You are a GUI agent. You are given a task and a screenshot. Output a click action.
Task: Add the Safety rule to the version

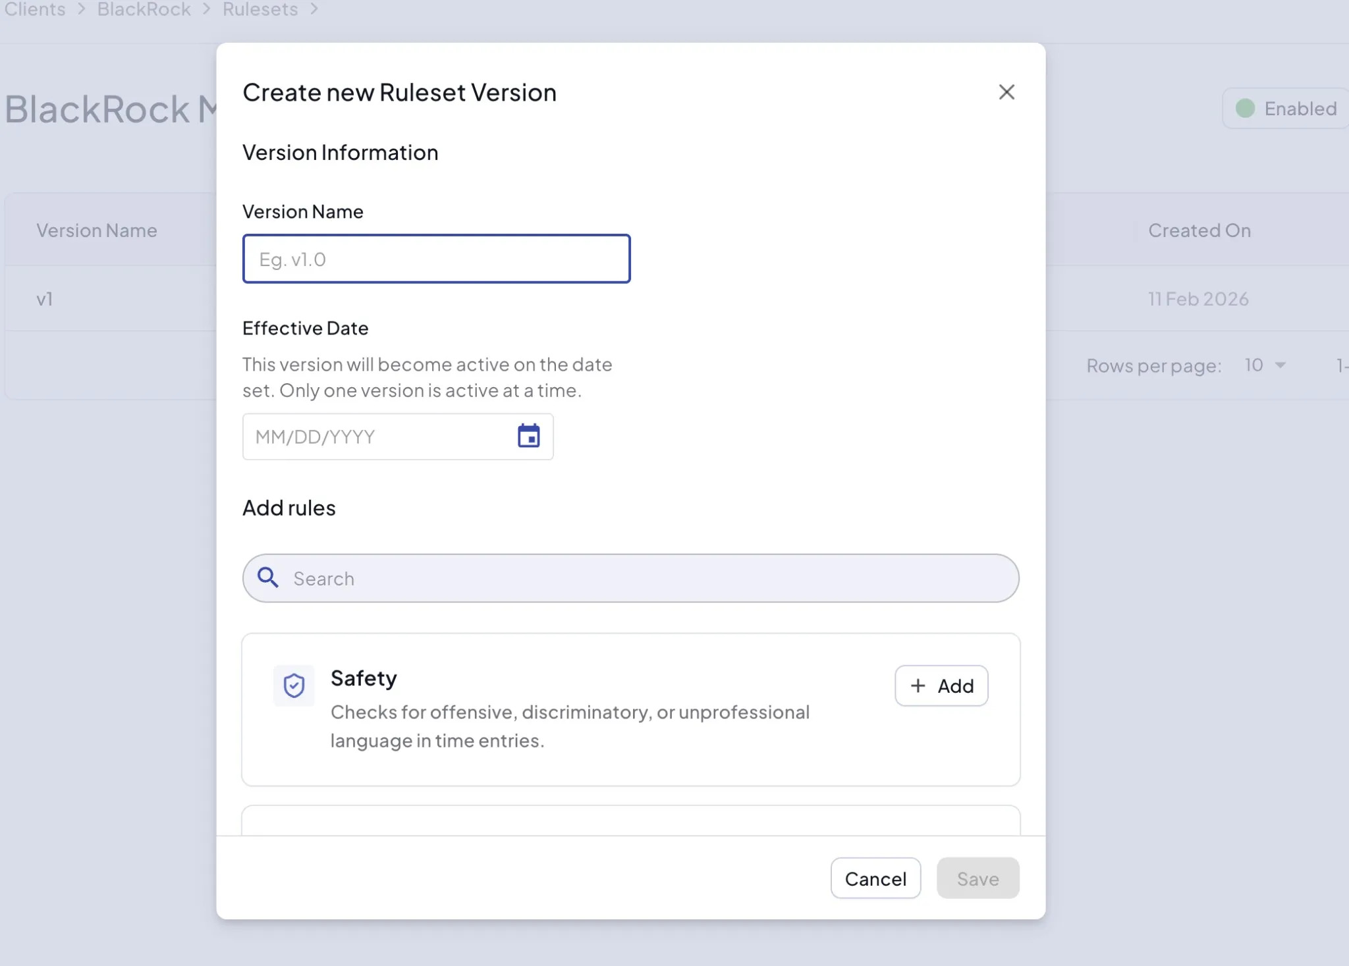coord(941,685)
